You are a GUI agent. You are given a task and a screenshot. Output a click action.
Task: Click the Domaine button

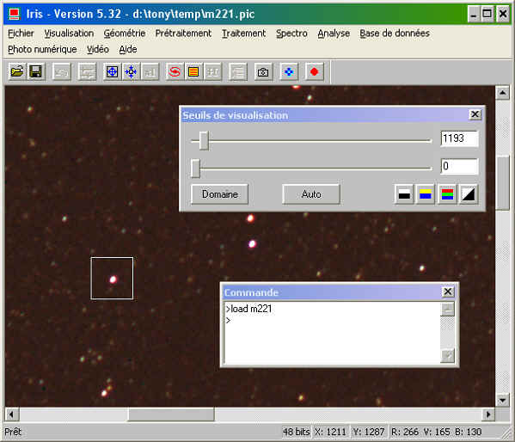click(x=220, y=194)
